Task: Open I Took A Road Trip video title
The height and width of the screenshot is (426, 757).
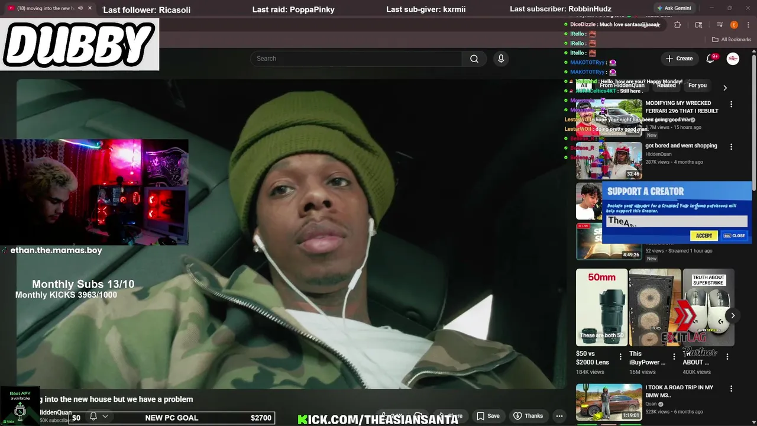Action: pos(679,391)
